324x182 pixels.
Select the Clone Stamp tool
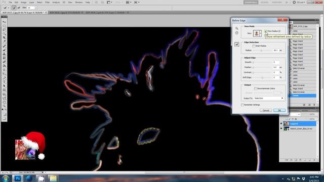[x=4, y=54]
